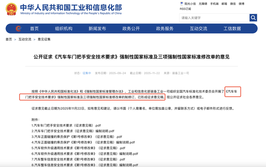Open attachment 3 正面碰撞的乘员保护 修改单 pdf
The image size is (266, 167).
pyautogui.click(x=76, y=137)
